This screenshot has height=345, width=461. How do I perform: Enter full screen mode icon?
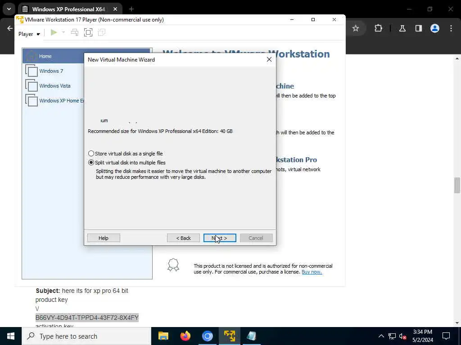[x=88, y=32]
